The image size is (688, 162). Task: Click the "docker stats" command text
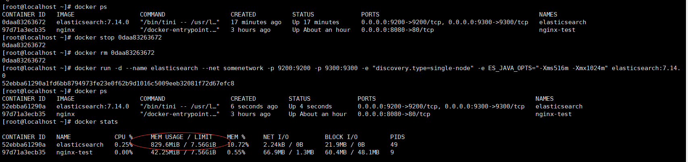(x=96, y=122)
